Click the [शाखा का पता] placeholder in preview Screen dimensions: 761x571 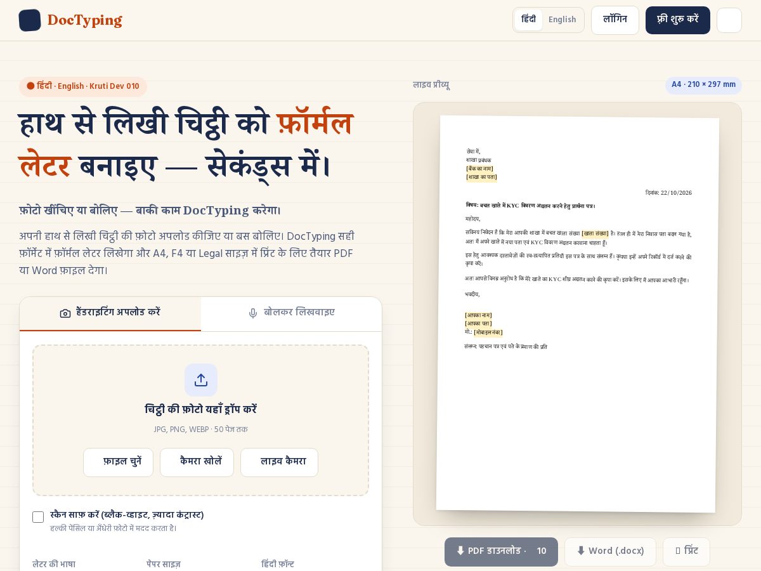(x=480, y=177)
